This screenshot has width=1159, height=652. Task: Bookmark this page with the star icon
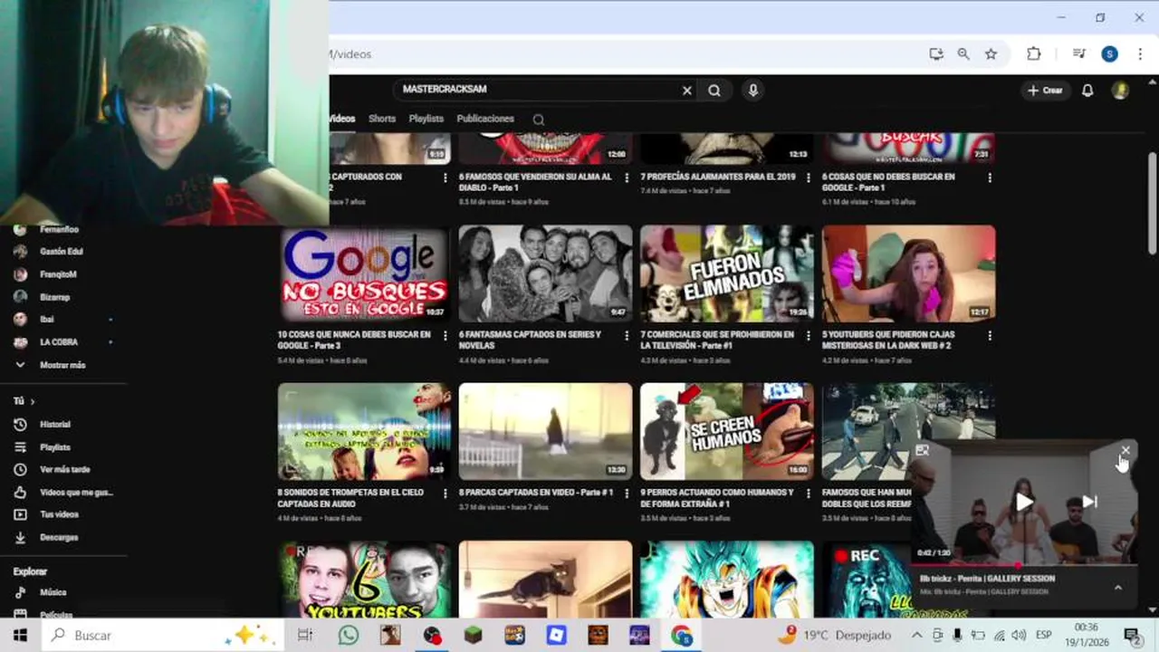coord(991,54)
